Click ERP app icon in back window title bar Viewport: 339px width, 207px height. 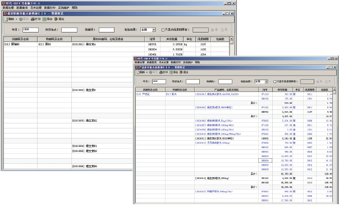click(3, 3)
